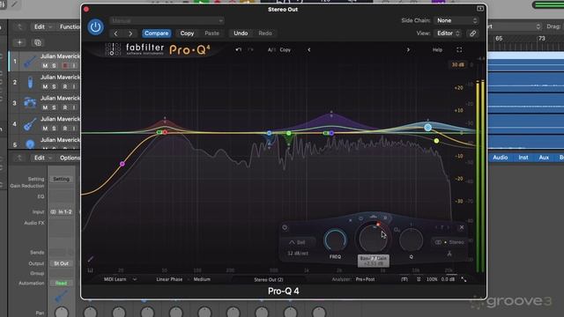Click FabFilter redo arrow icon
This screenshot has height=317, width=564.
(x=250, y=49)
